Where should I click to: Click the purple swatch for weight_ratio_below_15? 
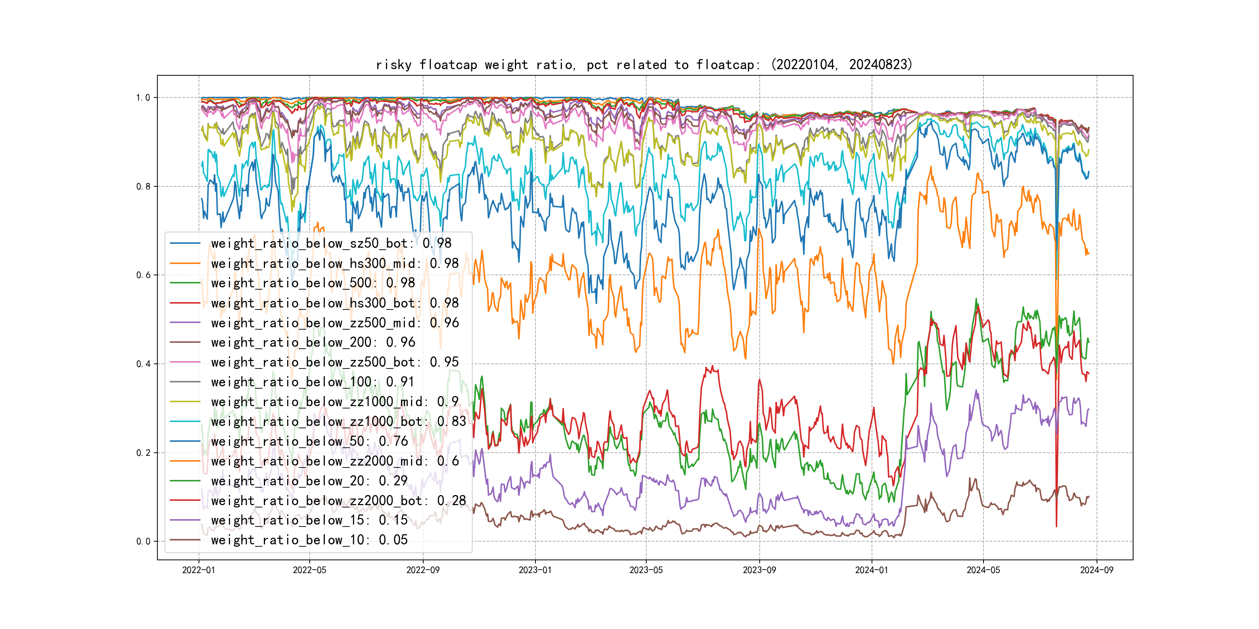[x=185, y=520]
